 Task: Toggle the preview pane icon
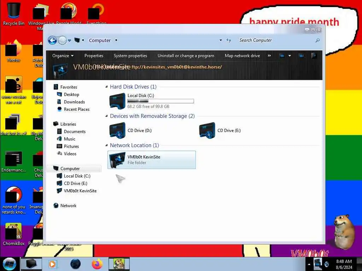coord(301,56)
